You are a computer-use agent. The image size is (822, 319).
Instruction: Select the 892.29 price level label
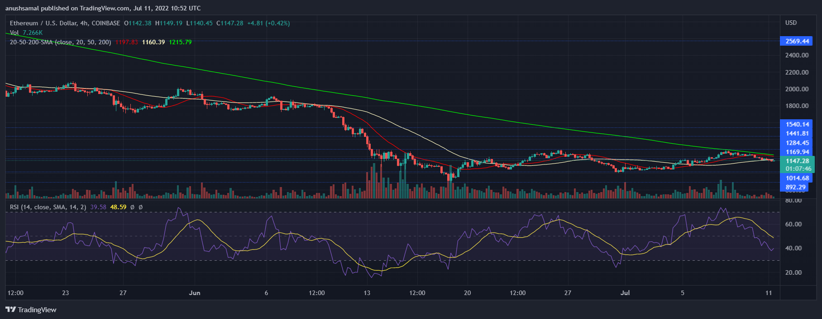795,187
